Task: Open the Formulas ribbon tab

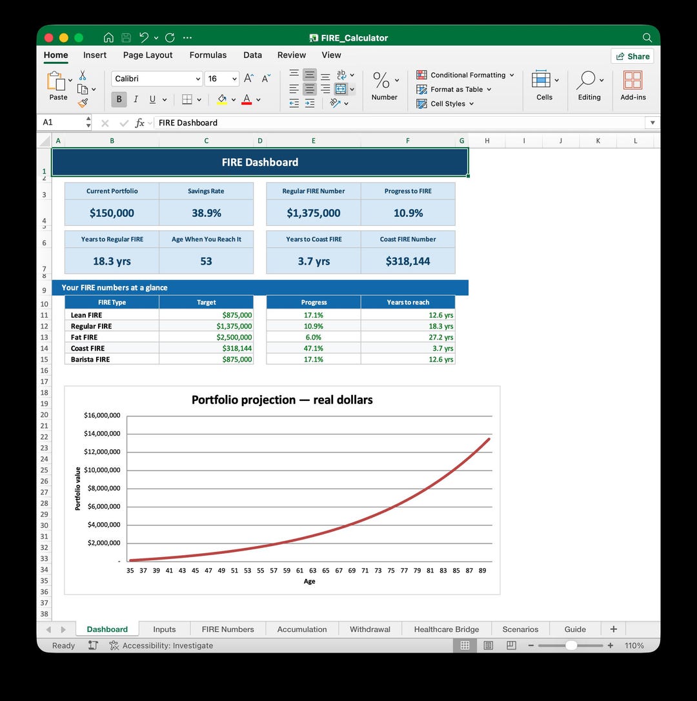Action: tap(208, 55)
